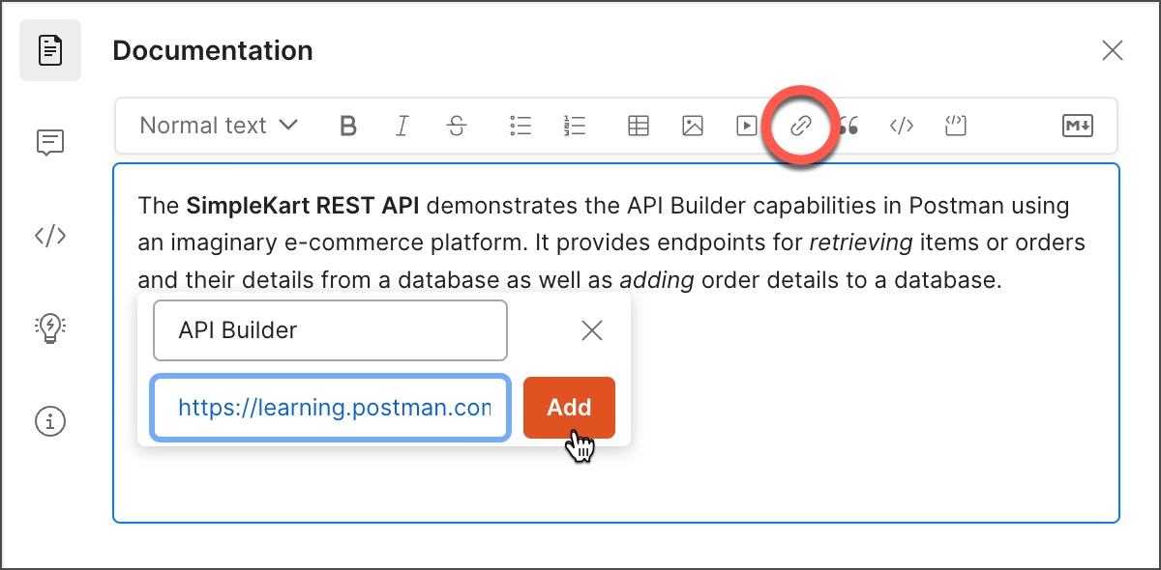Click the insert link icon
The width and height of the screenshot is (1161, 570).
click(x=800, y=126)
